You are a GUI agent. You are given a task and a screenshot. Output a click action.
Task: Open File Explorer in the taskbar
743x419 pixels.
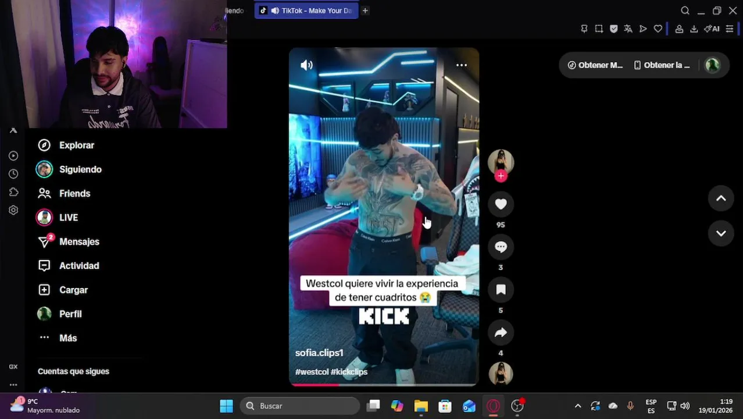[x=421, y=406]
